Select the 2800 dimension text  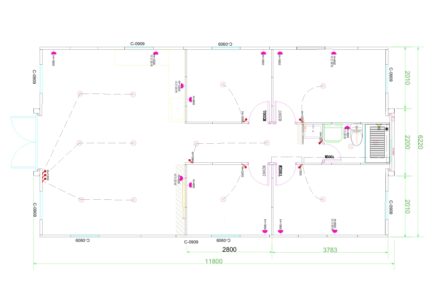(x=229, y=249)
